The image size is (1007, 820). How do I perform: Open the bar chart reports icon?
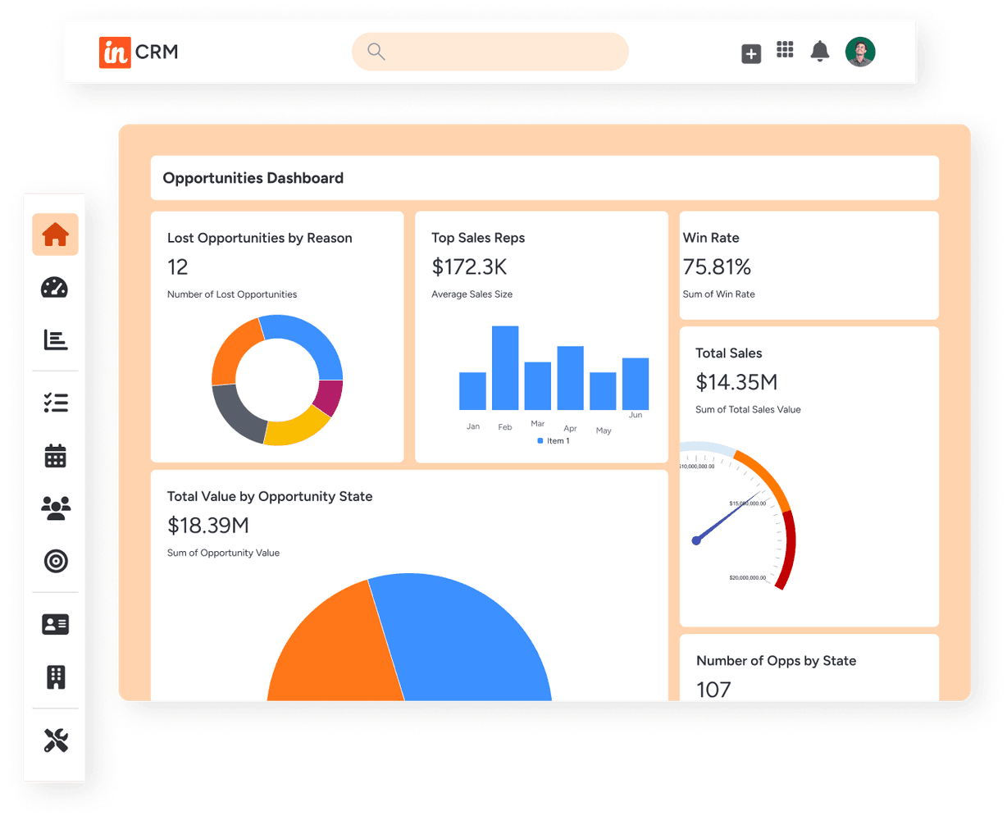(x=56, y=339)
